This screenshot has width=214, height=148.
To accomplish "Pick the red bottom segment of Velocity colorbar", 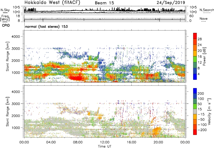I will [x=195, y=132].
